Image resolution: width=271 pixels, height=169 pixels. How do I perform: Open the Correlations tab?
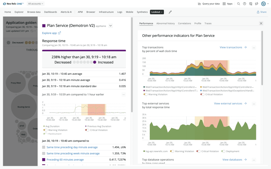184,23
